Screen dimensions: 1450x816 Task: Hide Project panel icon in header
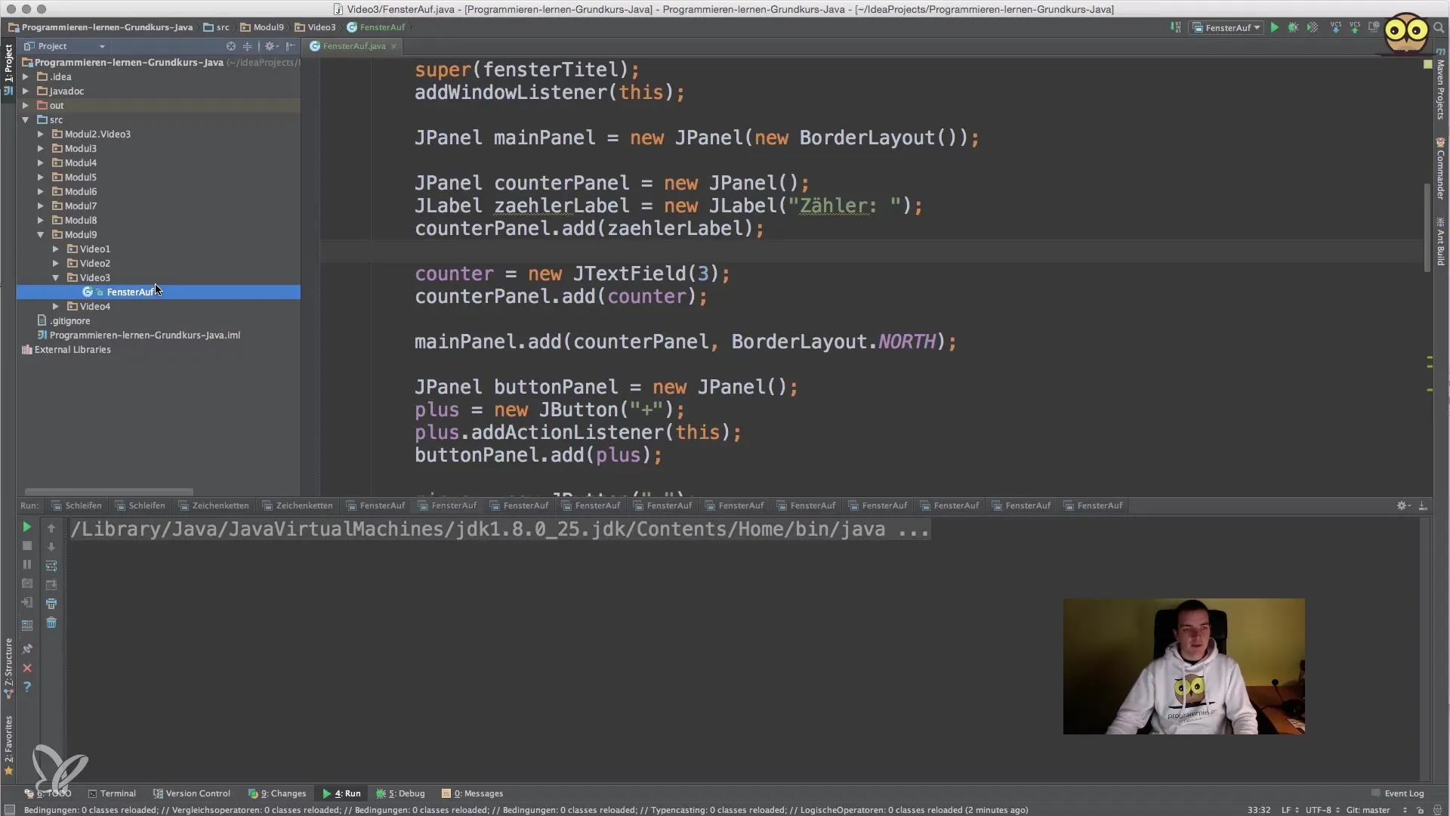291,46
